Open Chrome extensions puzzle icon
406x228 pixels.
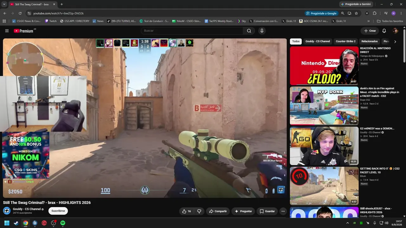[375, 13]
